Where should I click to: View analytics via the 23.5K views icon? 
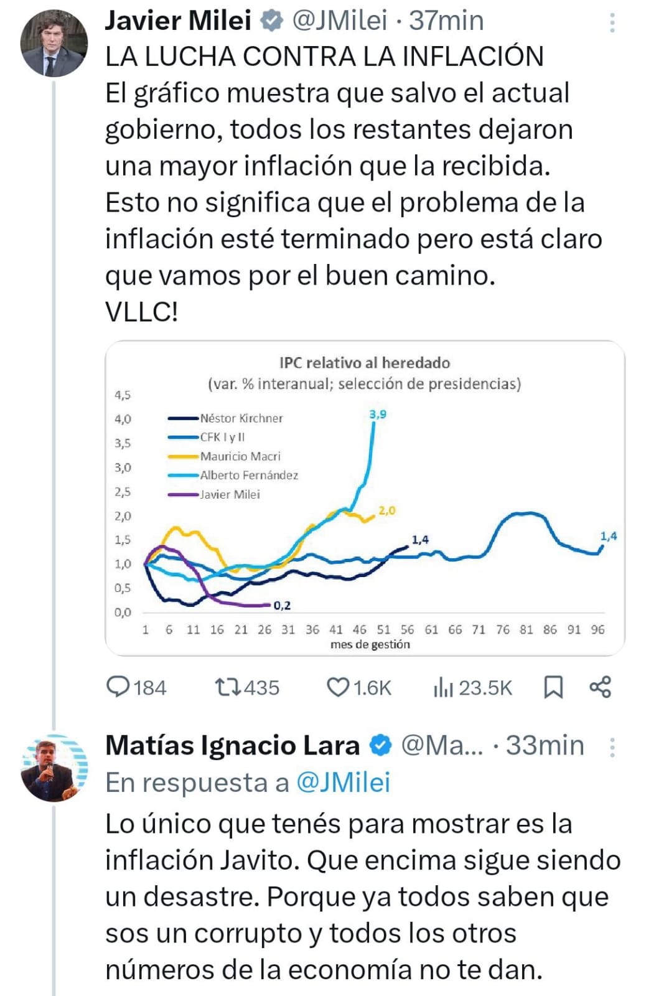[443, 687]
